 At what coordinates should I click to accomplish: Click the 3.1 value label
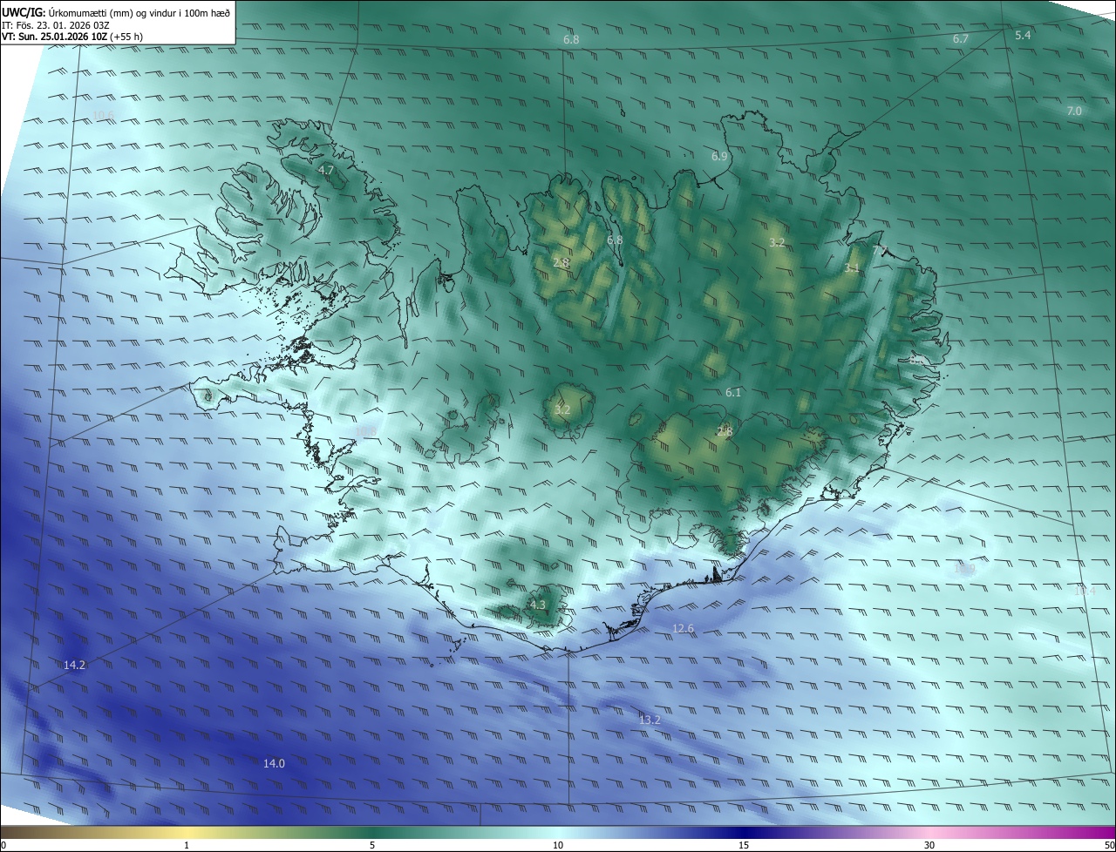[852, 268]
